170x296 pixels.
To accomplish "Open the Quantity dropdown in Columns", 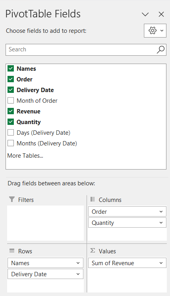I will click(161, 223).
